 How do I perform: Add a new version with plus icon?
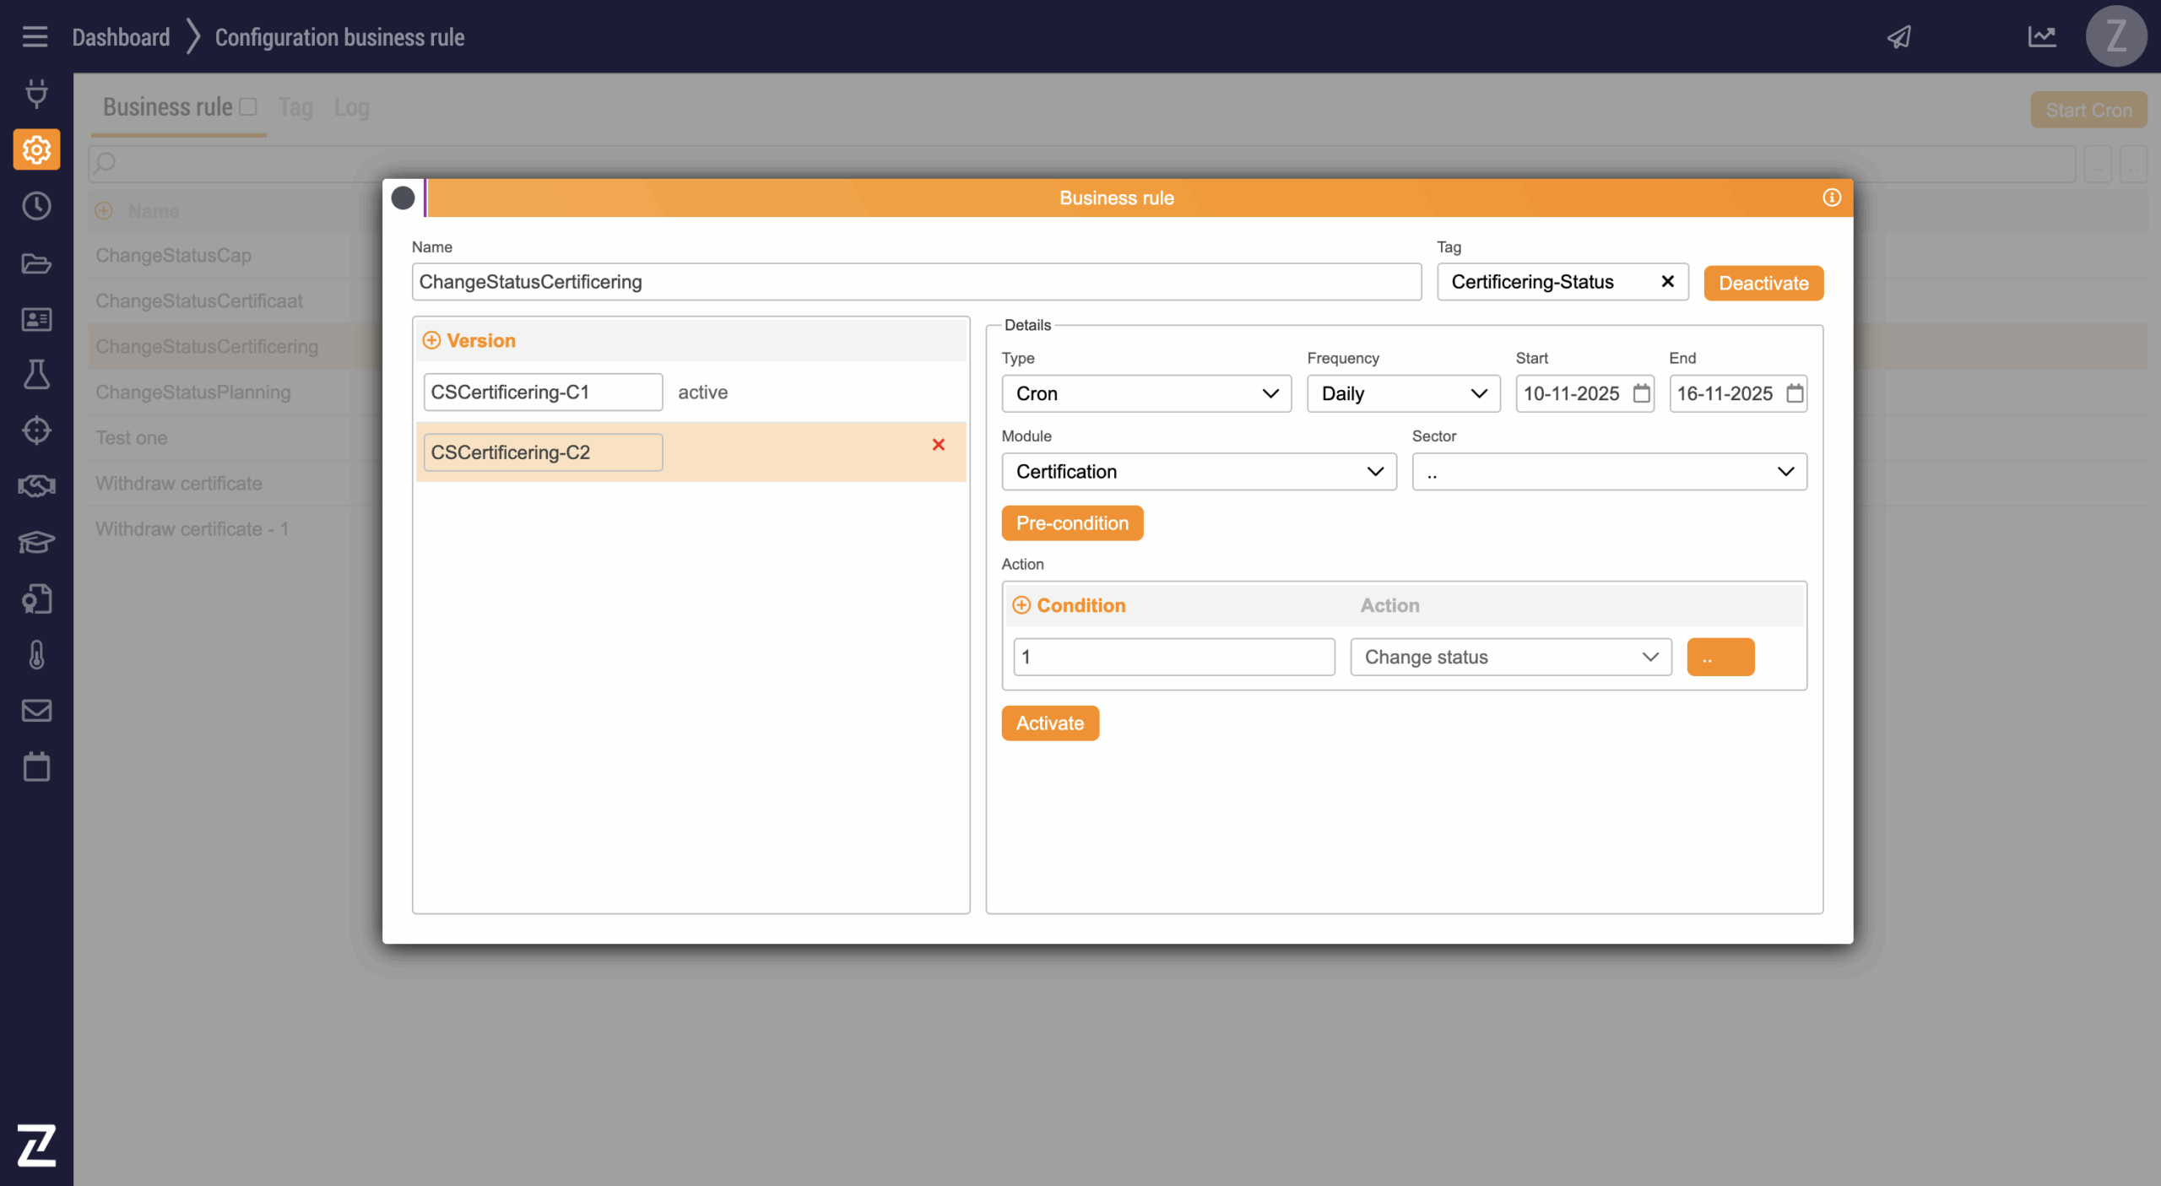click(x=431, y=340)
